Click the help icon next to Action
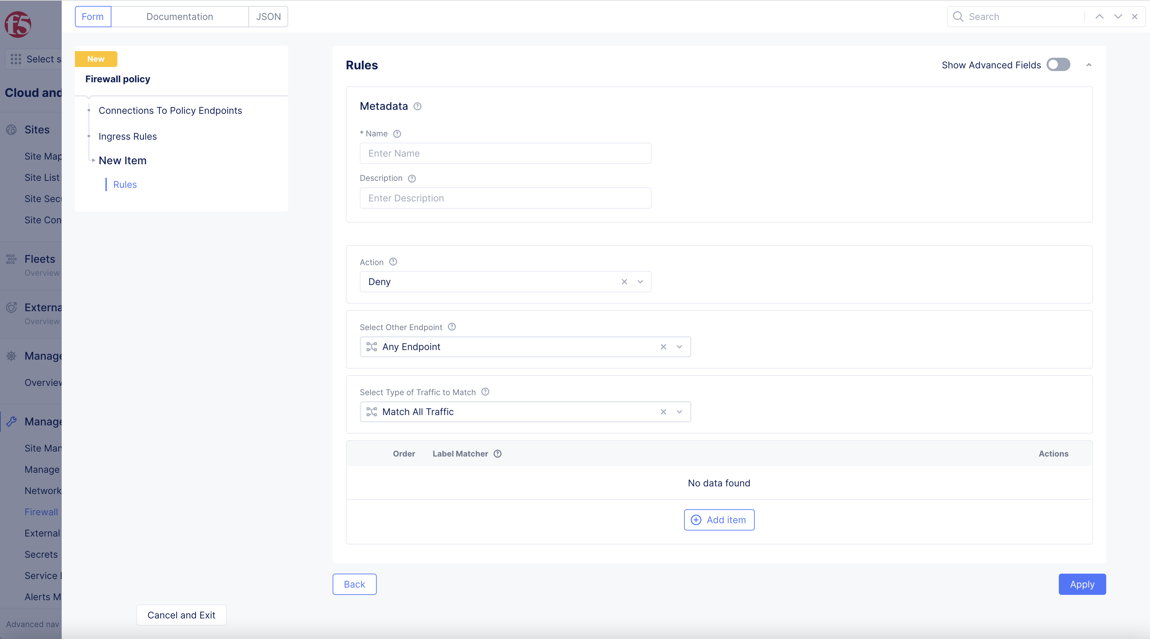This screenshot has height=639, width=1150. (393, 262)
